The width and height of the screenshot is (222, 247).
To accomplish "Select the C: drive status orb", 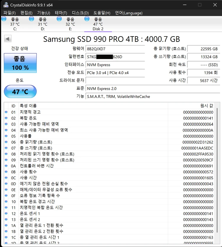I will click(4, 19).
